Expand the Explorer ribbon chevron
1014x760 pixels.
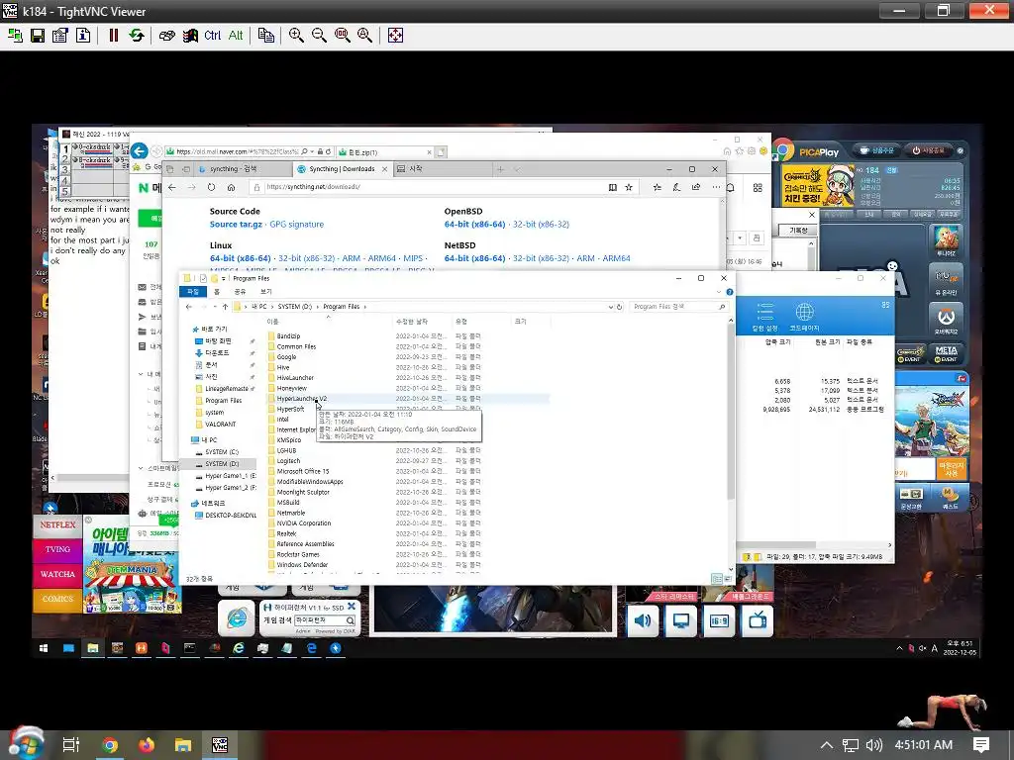719,292
